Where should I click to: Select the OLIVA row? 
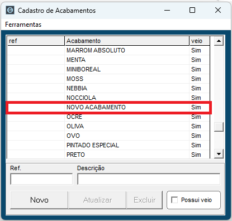pos(108,126)
